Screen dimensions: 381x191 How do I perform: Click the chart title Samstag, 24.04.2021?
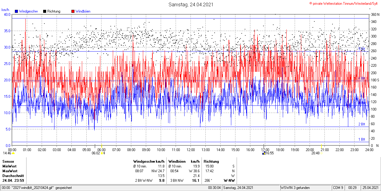point(190,4)
